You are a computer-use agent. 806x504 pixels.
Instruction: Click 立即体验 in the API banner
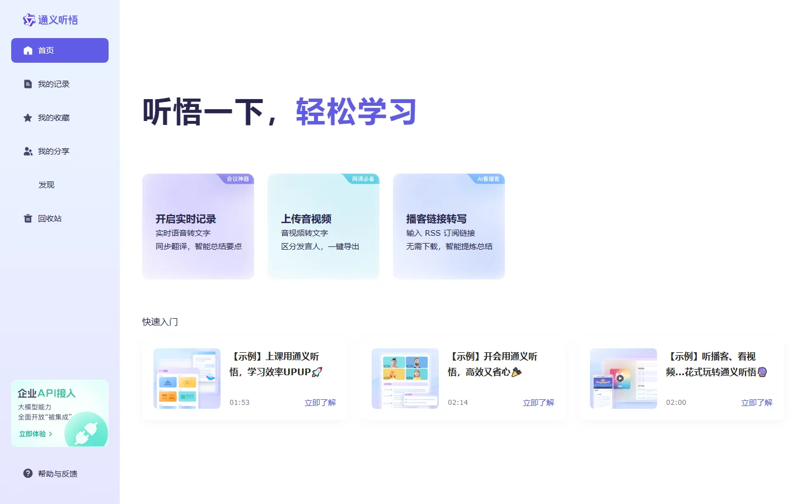point(35,434)
